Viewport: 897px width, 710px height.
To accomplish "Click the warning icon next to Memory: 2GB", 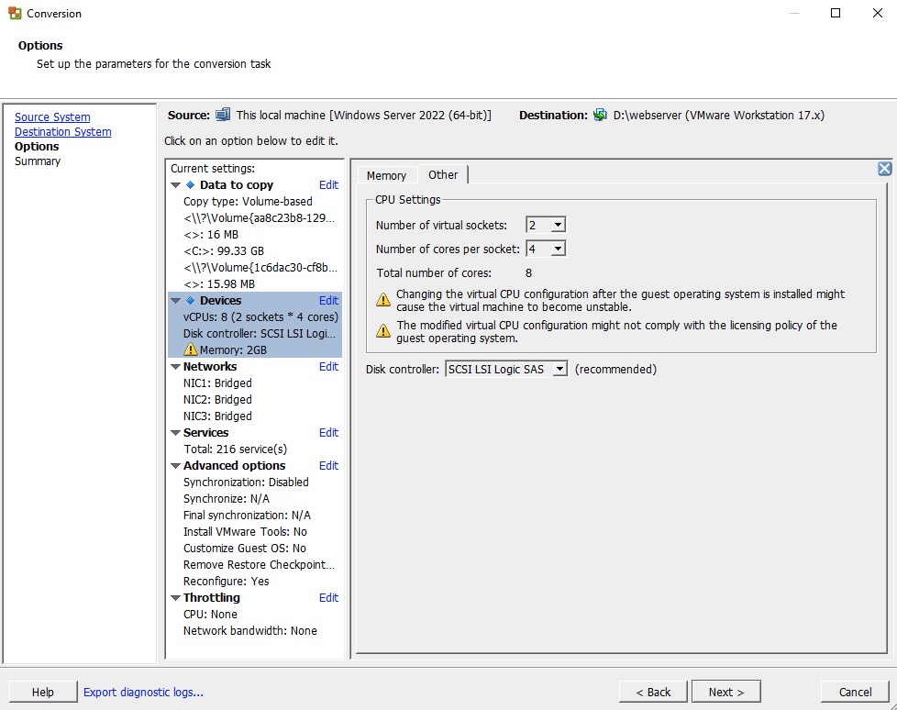I will point(191,349).
